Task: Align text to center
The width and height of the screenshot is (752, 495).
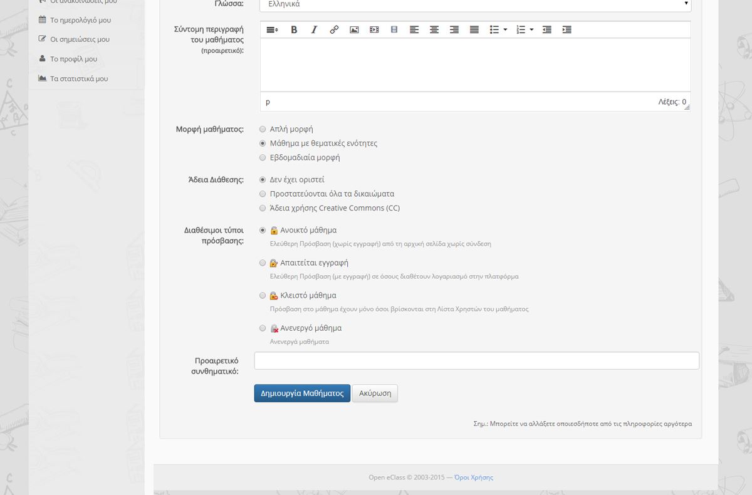Action: [x=434, y=29]
